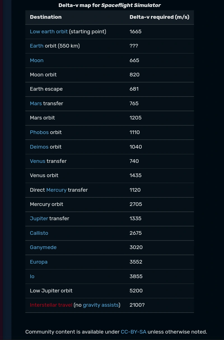Go to the Deimos page link
Screen dimensions: 224x340
(39, 147)
